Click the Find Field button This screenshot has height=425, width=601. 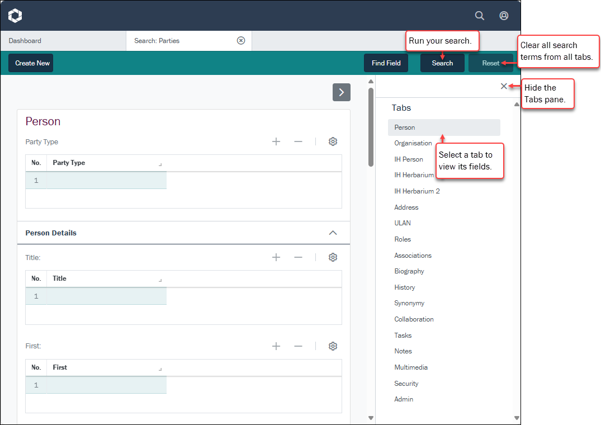click(x=386, y=63)
